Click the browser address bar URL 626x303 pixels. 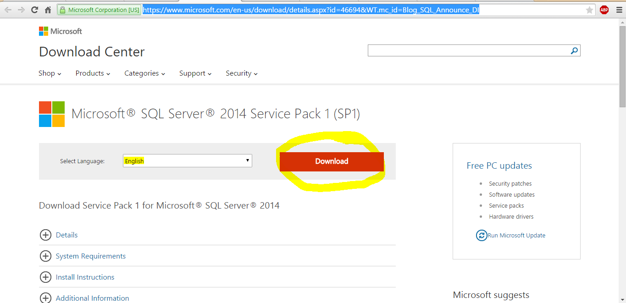311,10
